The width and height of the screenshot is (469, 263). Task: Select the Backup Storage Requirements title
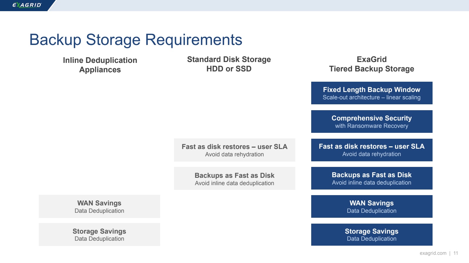(x=136, y=40)
